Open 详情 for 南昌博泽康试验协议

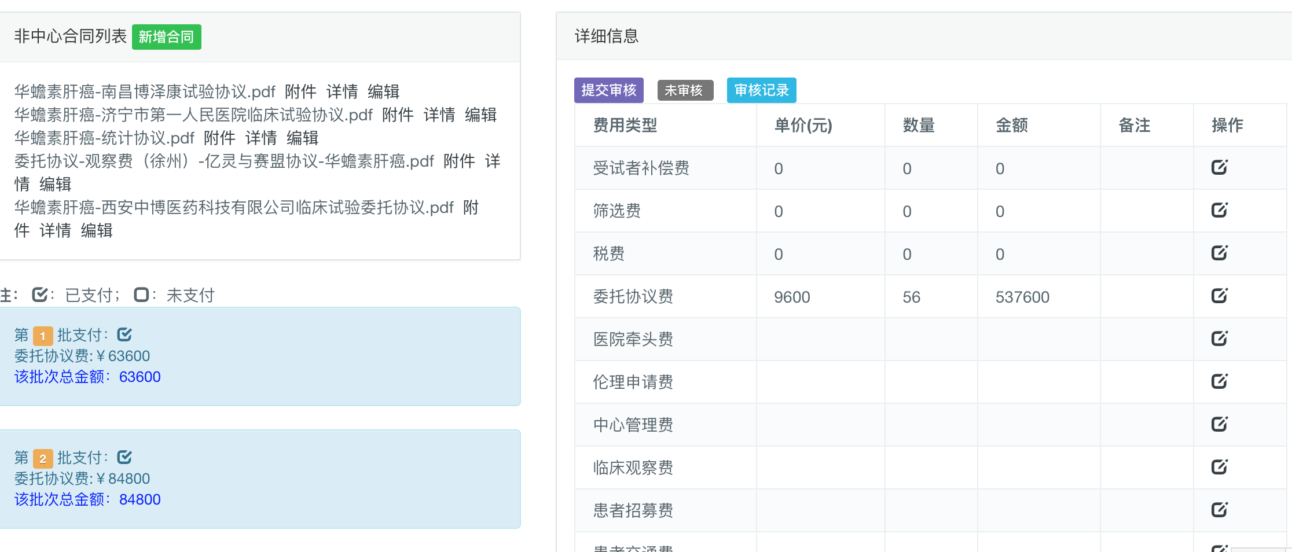point(342,91)
